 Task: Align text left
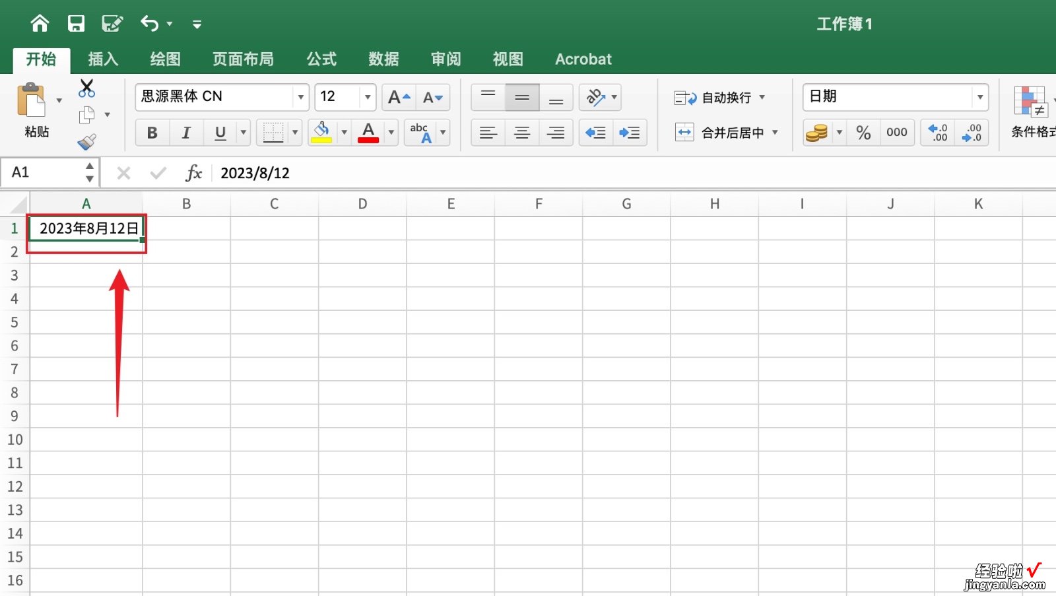488,133
